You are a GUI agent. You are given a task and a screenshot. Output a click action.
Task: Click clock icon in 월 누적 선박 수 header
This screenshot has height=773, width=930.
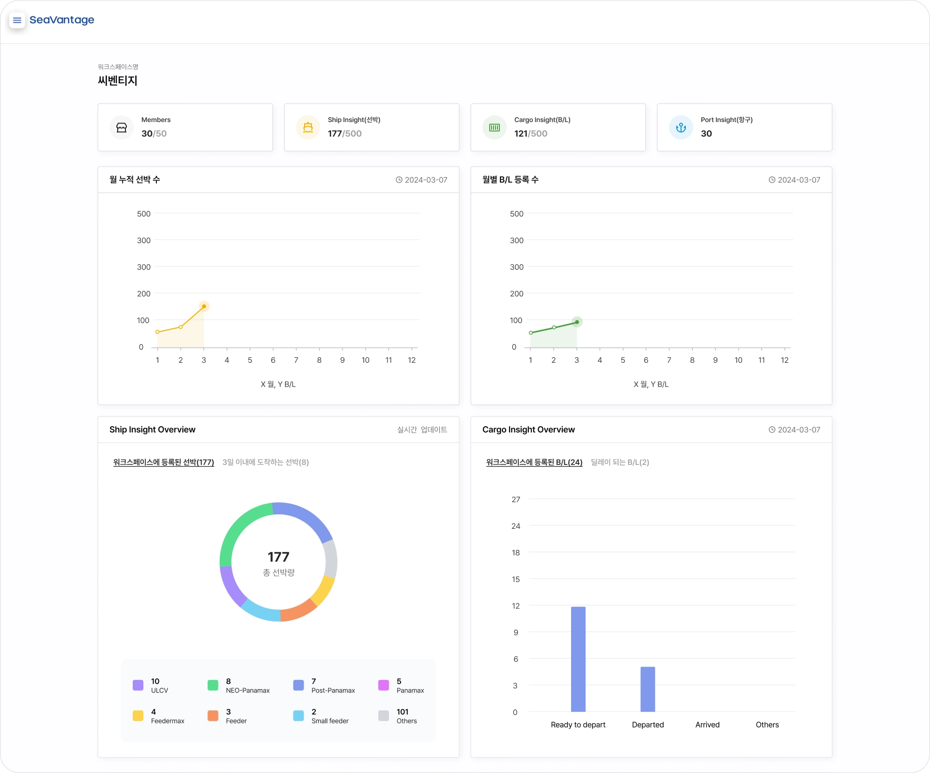pyautogui.click(x=399, y=180)
